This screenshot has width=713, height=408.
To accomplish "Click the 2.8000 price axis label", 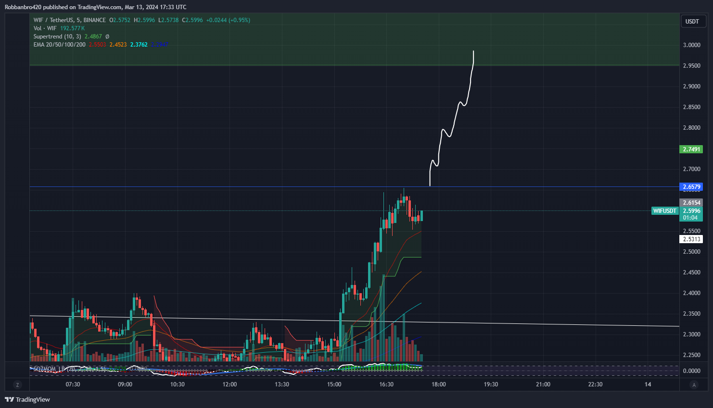I will coord(691,128).
